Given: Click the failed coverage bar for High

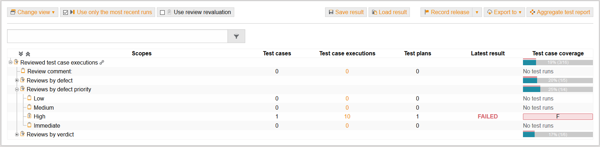Looking at the screenshot, I should click(x=558, y=117).
